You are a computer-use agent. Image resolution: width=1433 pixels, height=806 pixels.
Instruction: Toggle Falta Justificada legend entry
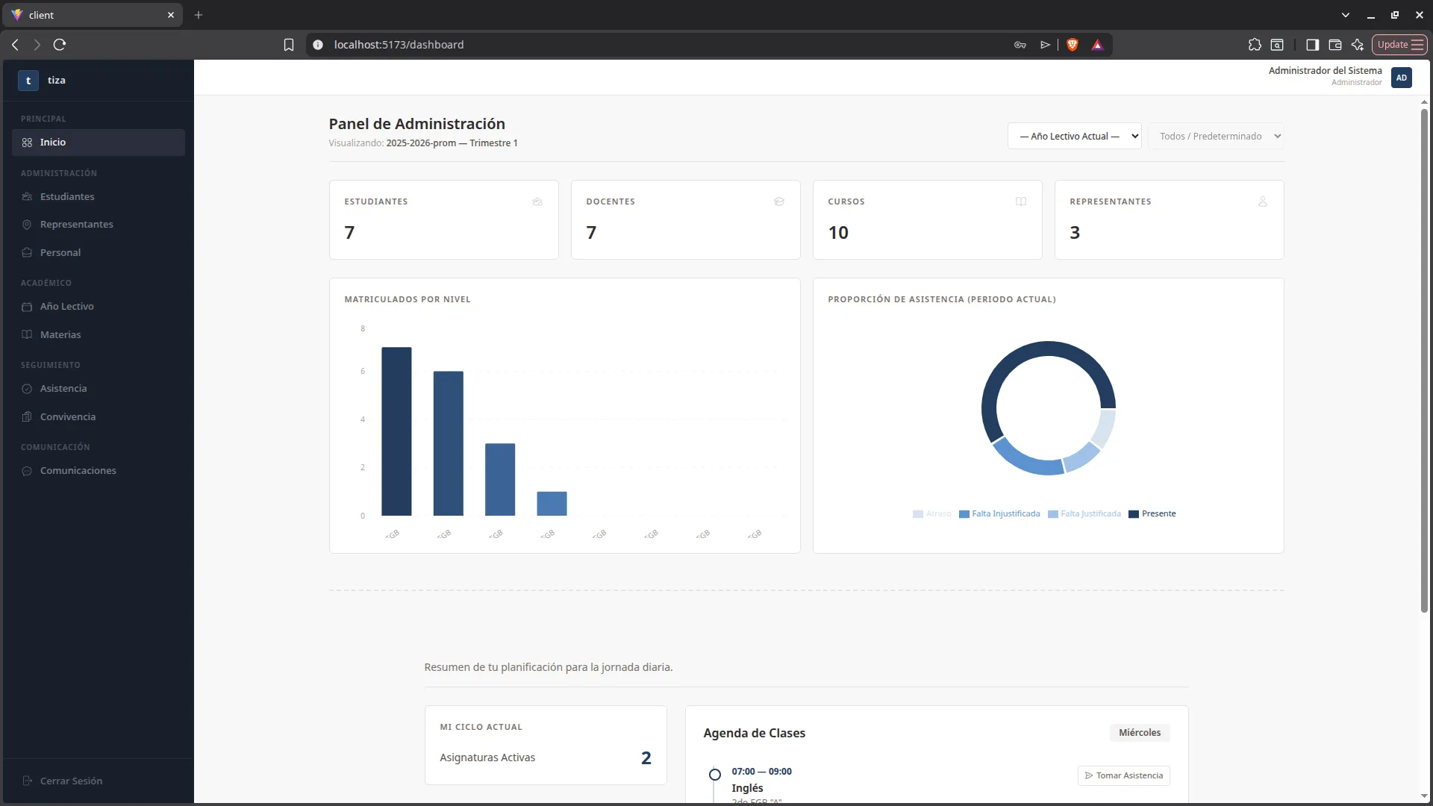point(1084,513)
